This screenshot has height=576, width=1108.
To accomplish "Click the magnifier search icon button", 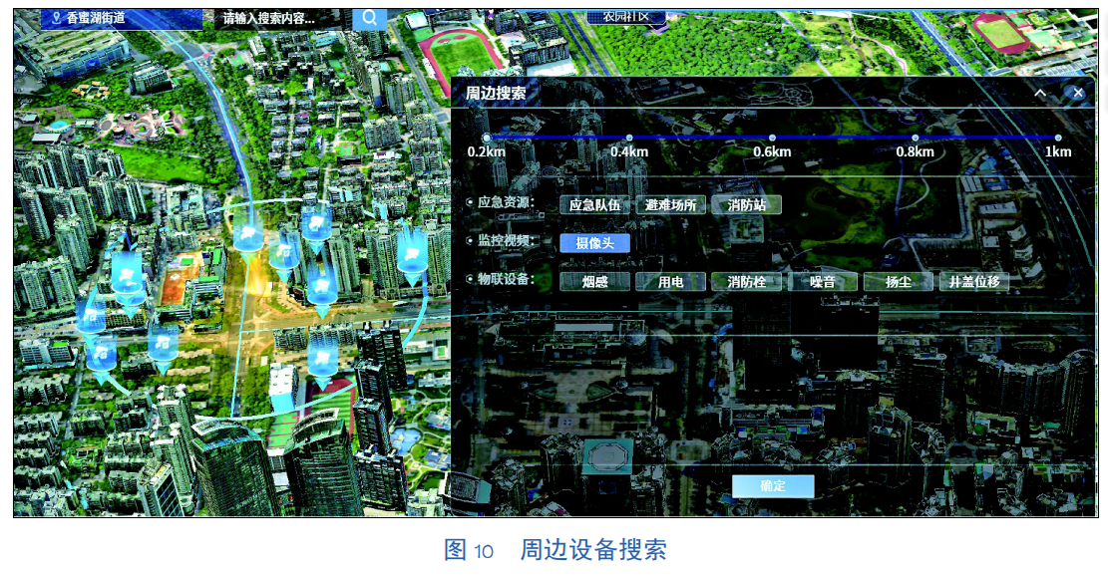I will [369, 17].
